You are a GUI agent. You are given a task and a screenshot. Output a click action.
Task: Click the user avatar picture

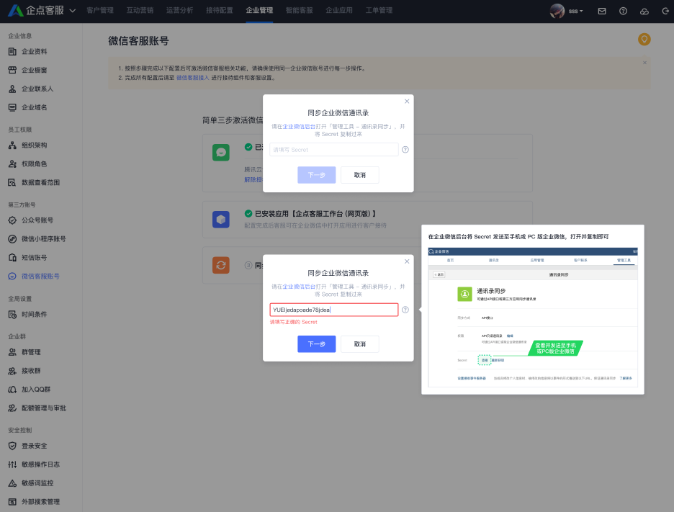point(557,12)
